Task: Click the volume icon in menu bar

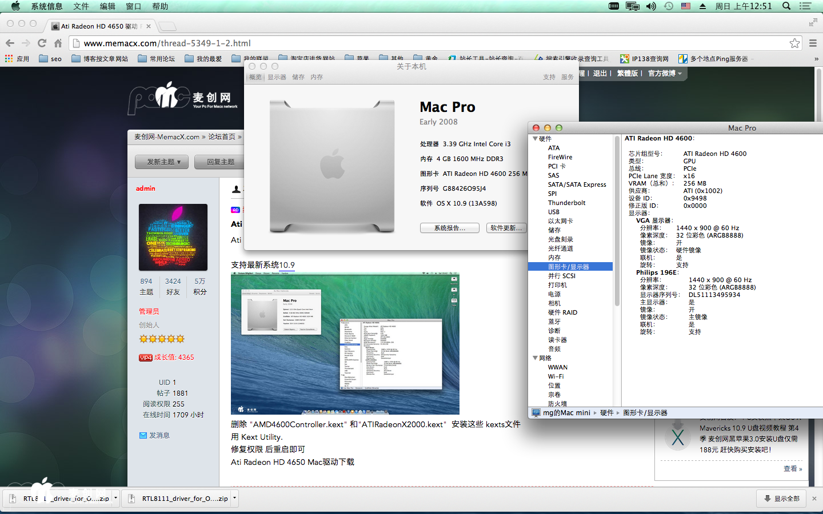Action: (x=651, y=6)
